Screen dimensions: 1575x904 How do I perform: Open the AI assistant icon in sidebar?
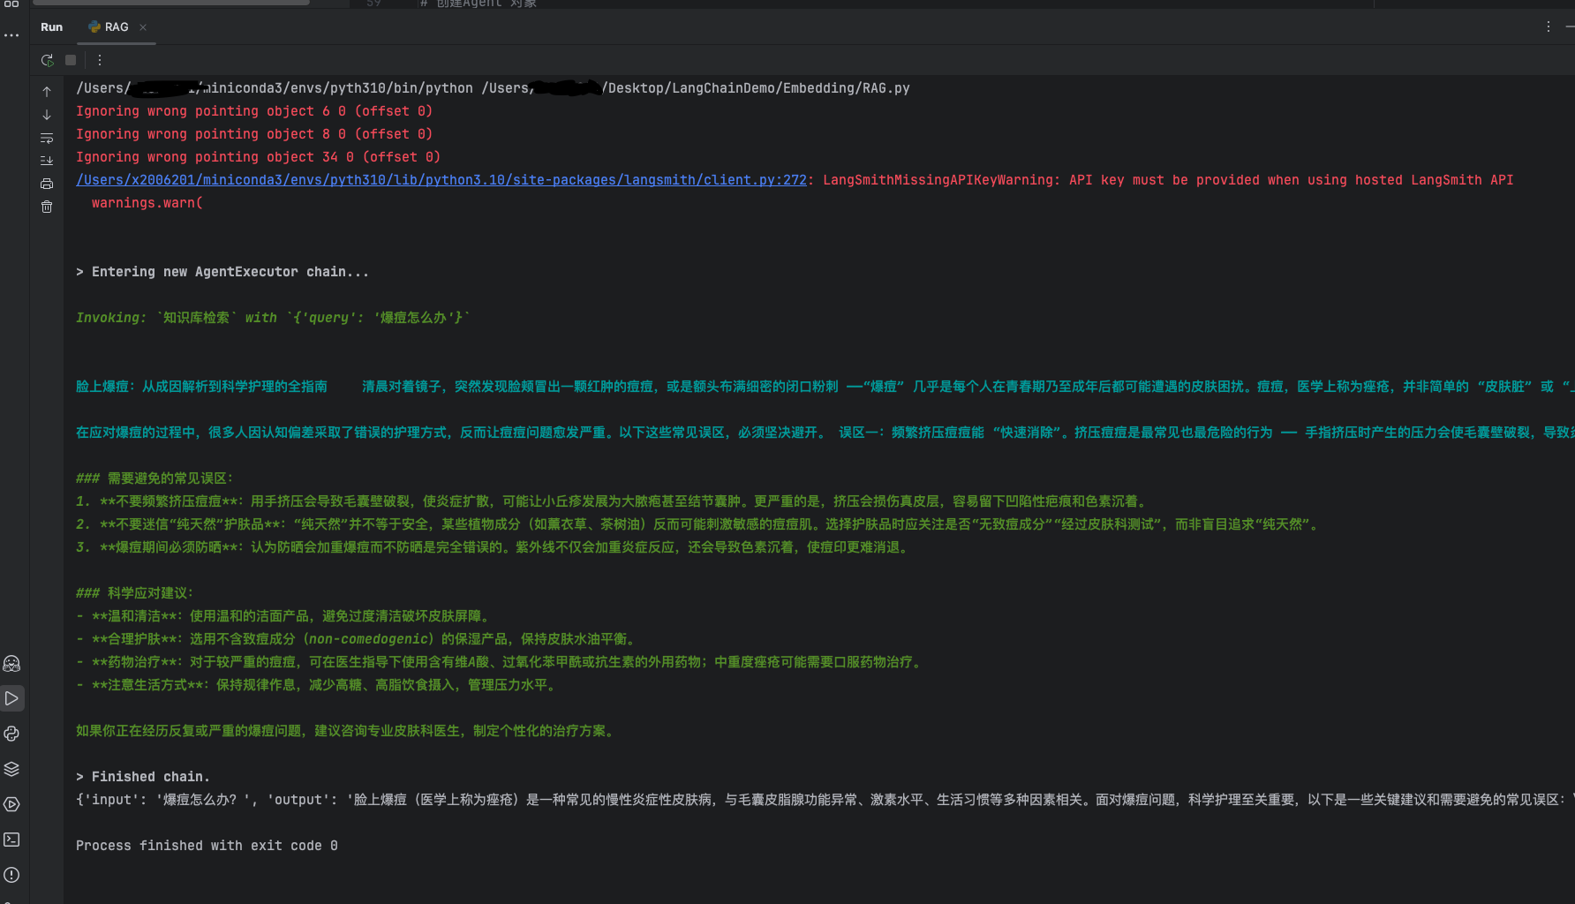pos(11,663)
